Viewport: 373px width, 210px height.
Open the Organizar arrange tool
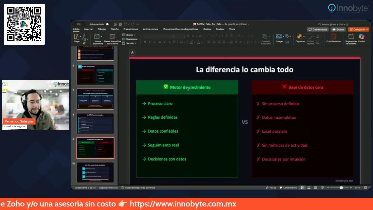click(x=300, y=38)
